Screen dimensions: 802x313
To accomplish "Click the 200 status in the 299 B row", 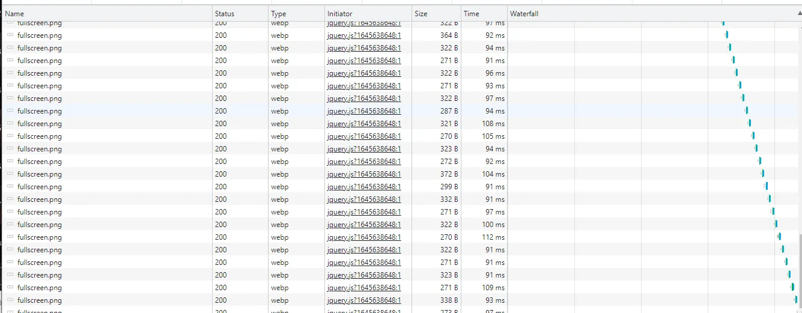I will click(x=221, y=187).
